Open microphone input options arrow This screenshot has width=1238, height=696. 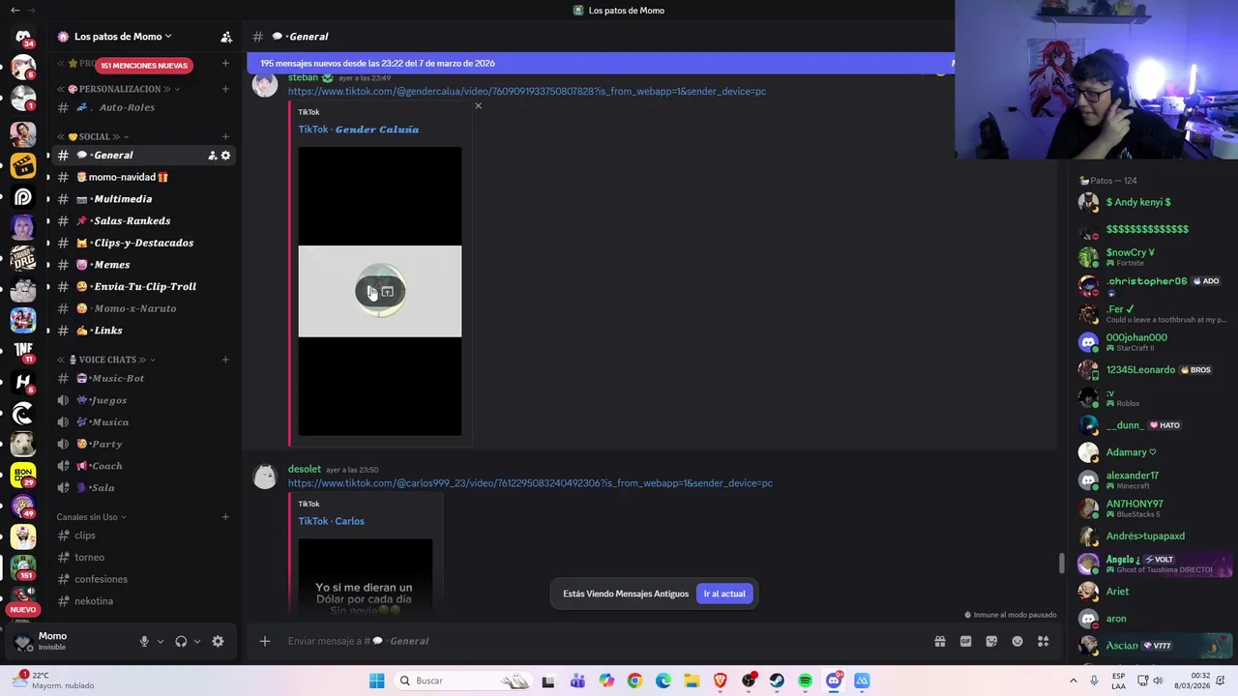click(x=161, y=641)
